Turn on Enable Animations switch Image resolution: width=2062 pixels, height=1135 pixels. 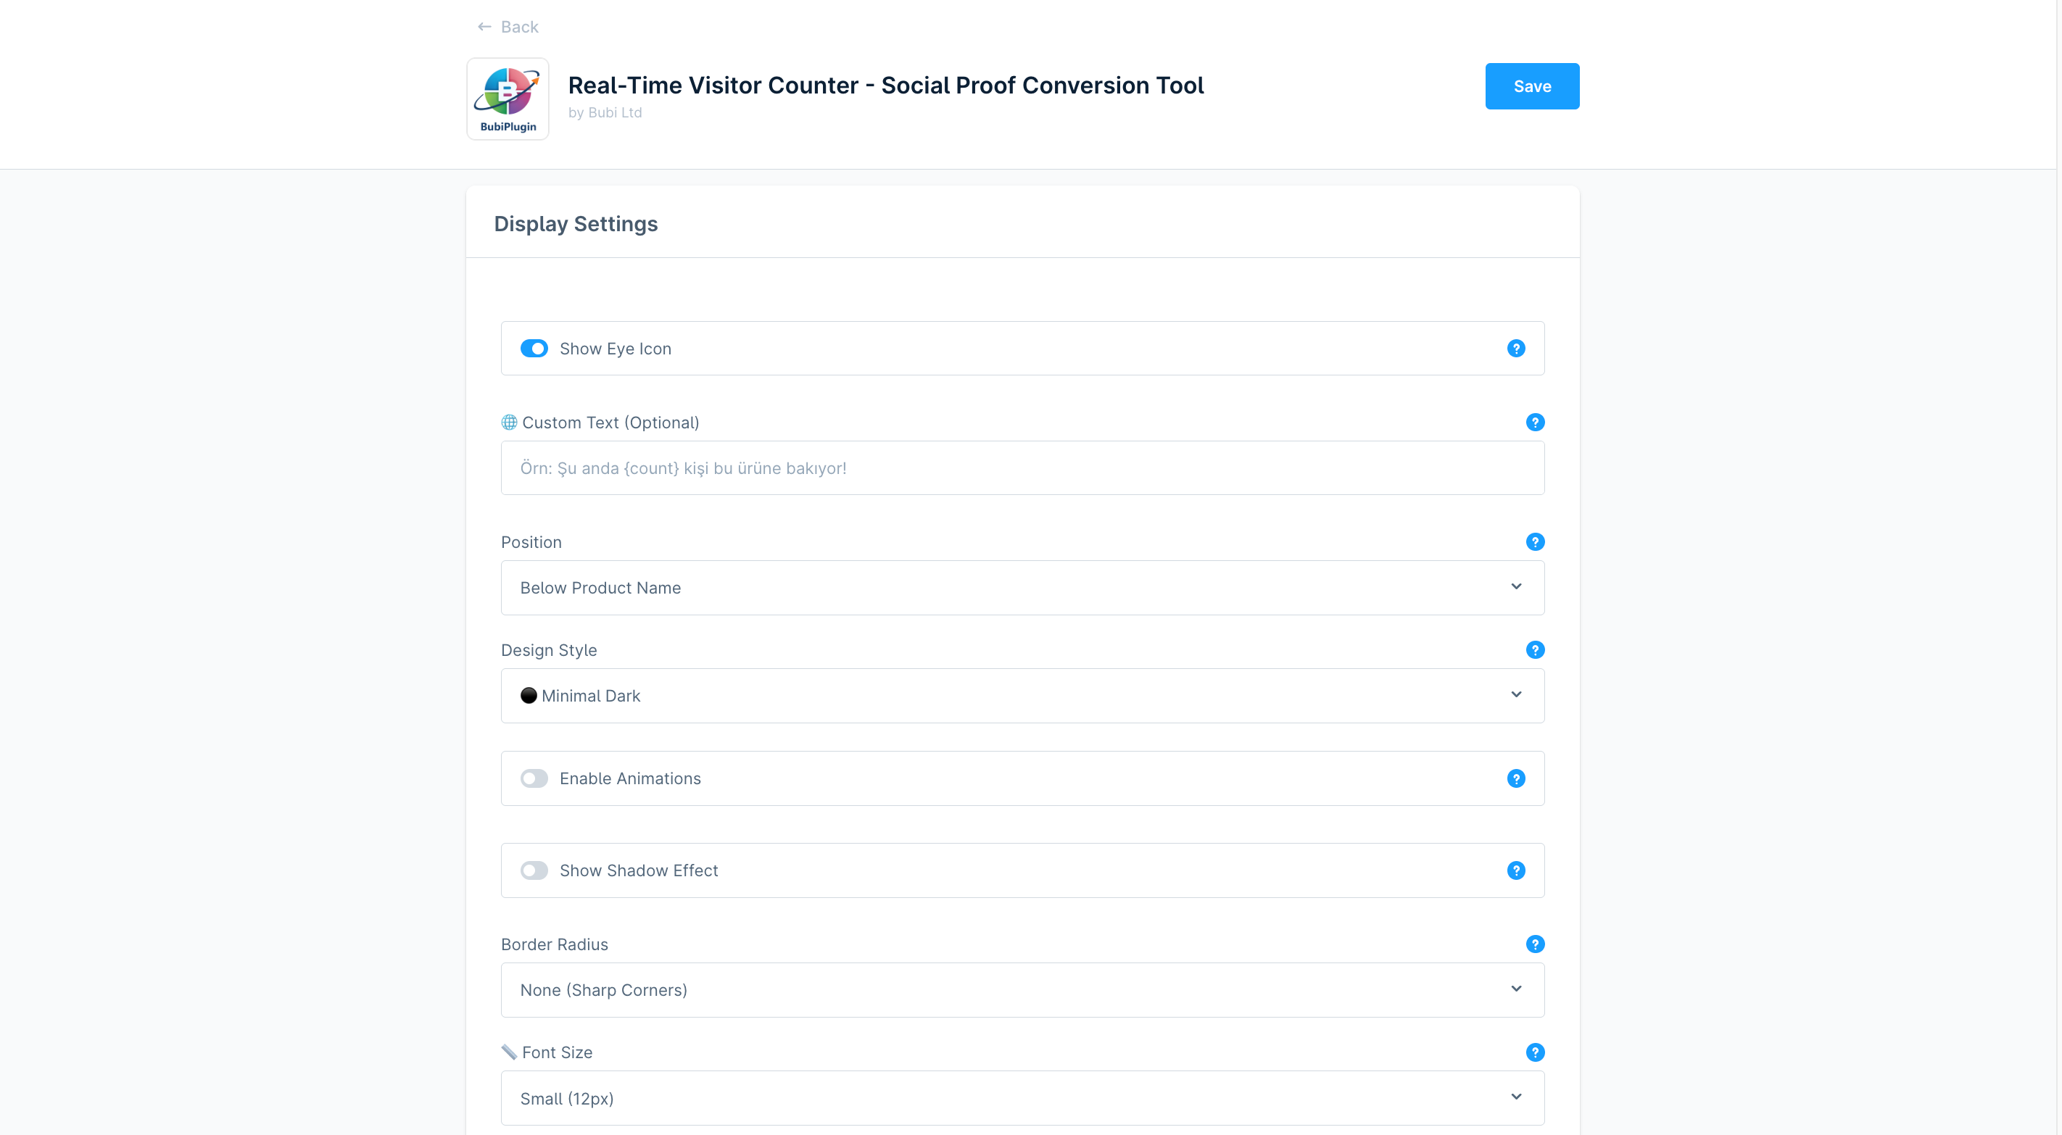[x=534, y=778]
